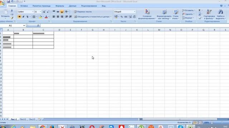Click the text Orientation icon
This screenshot has height=128, width=229.
pyautogui.click(x=67, y=12)
